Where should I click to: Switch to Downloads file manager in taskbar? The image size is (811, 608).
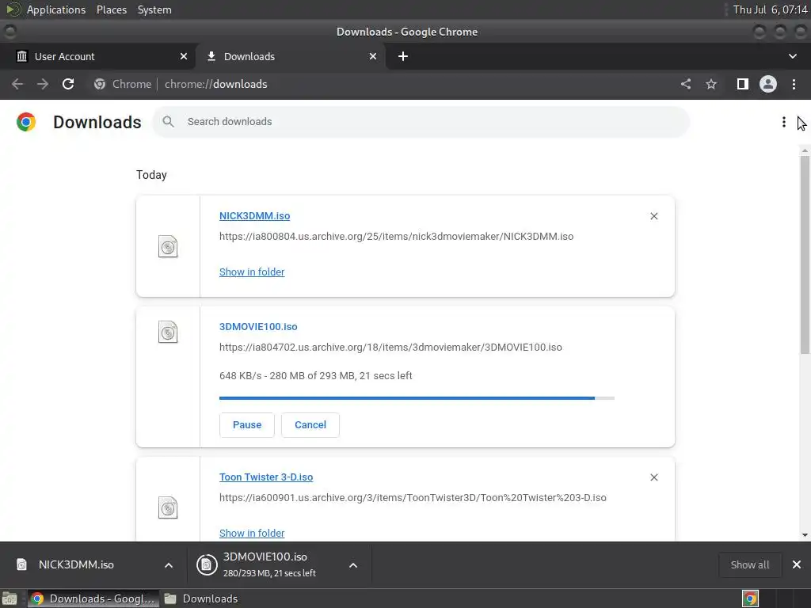click(201, 598)
